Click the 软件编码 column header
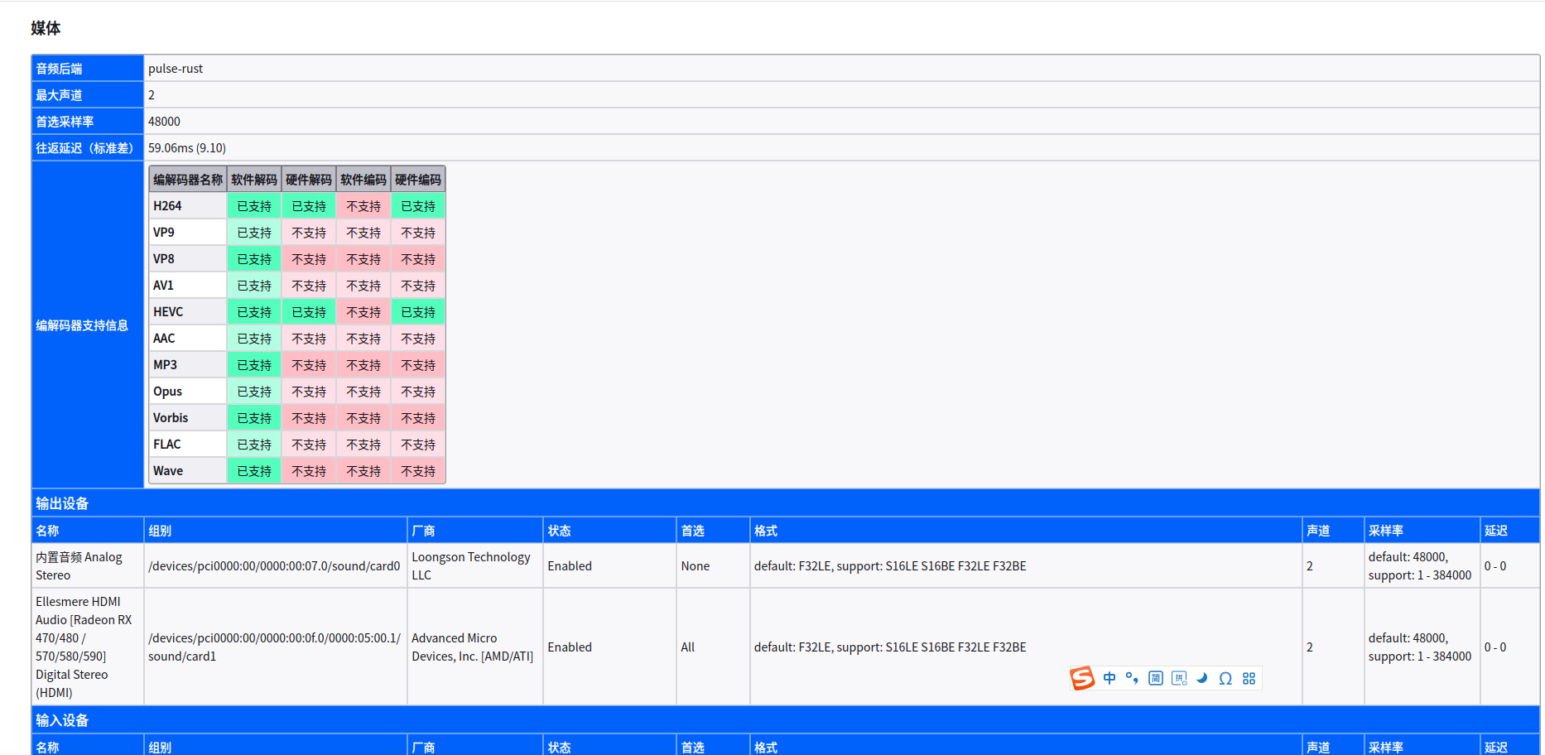1545x755 pixels. click(363, 180)
